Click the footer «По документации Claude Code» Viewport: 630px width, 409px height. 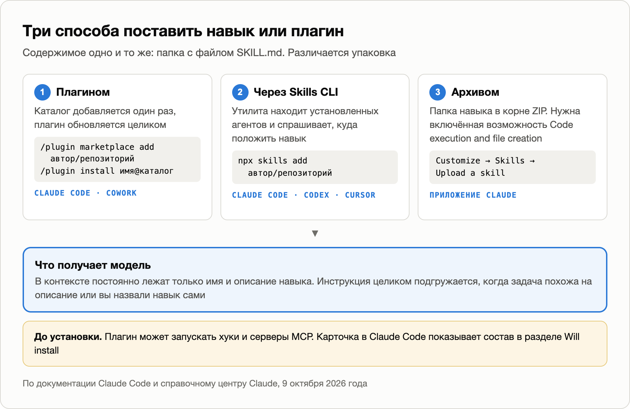coord(195,383)
